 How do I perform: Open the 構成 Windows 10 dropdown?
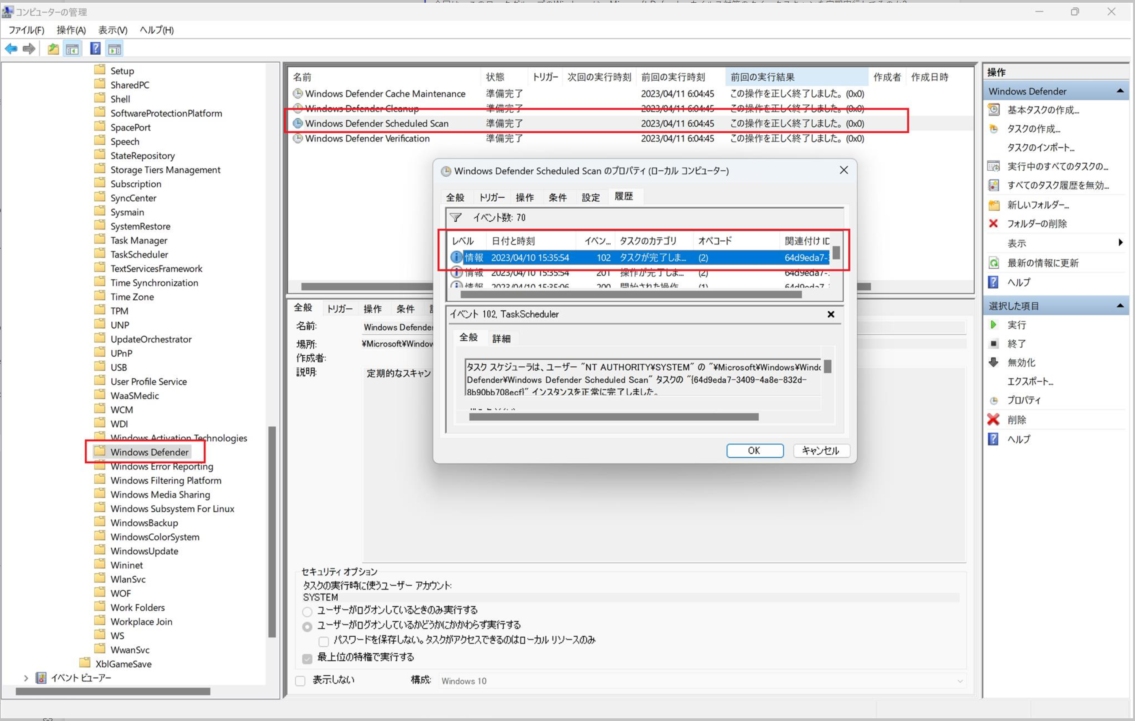702,681
